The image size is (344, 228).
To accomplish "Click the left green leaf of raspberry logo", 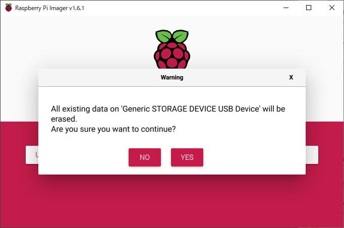I will click(x=163, y=36).
